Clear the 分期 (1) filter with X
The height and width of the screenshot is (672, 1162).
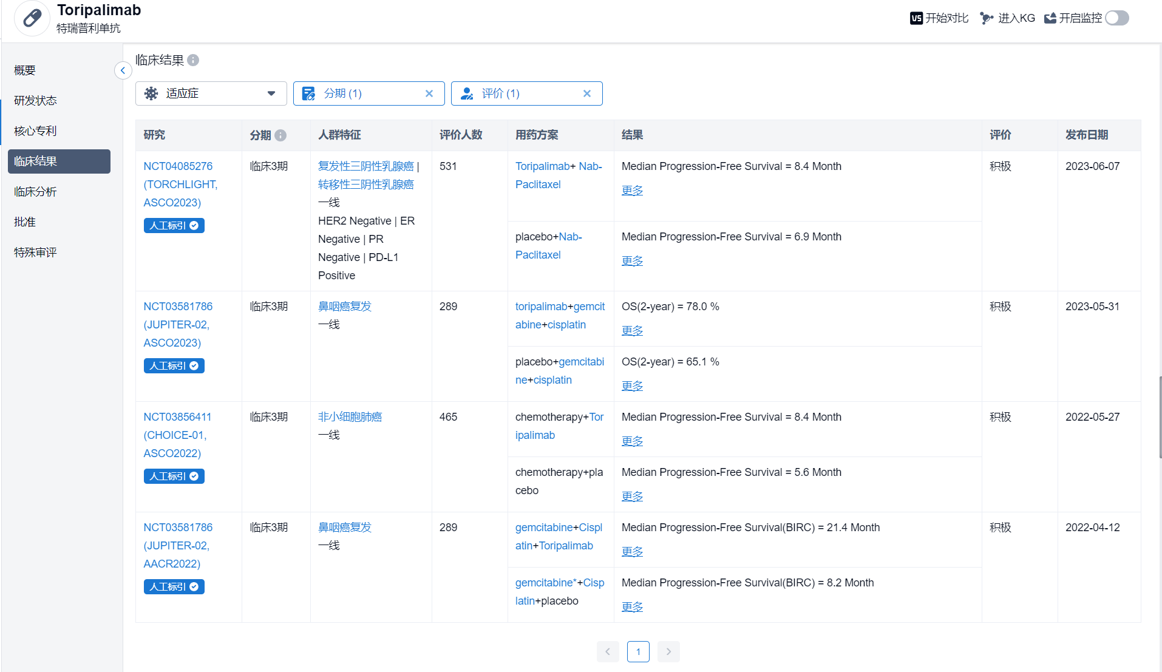click(x=429, y=93)
